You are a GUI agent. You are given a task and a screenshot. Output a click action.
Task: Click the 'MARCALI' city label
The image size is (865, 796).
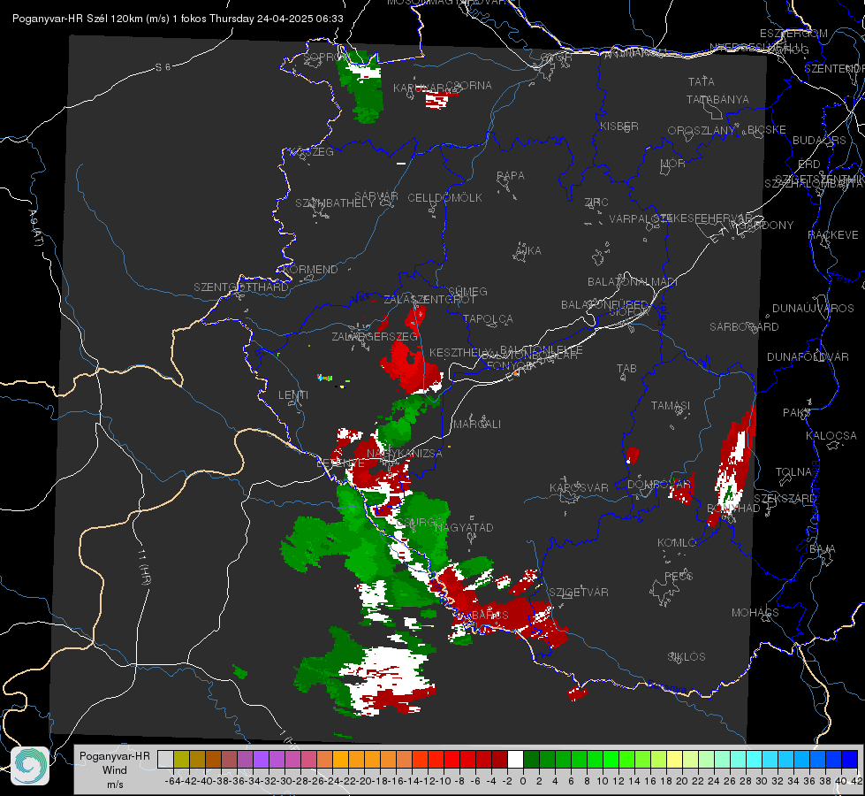tap(477, 425)
